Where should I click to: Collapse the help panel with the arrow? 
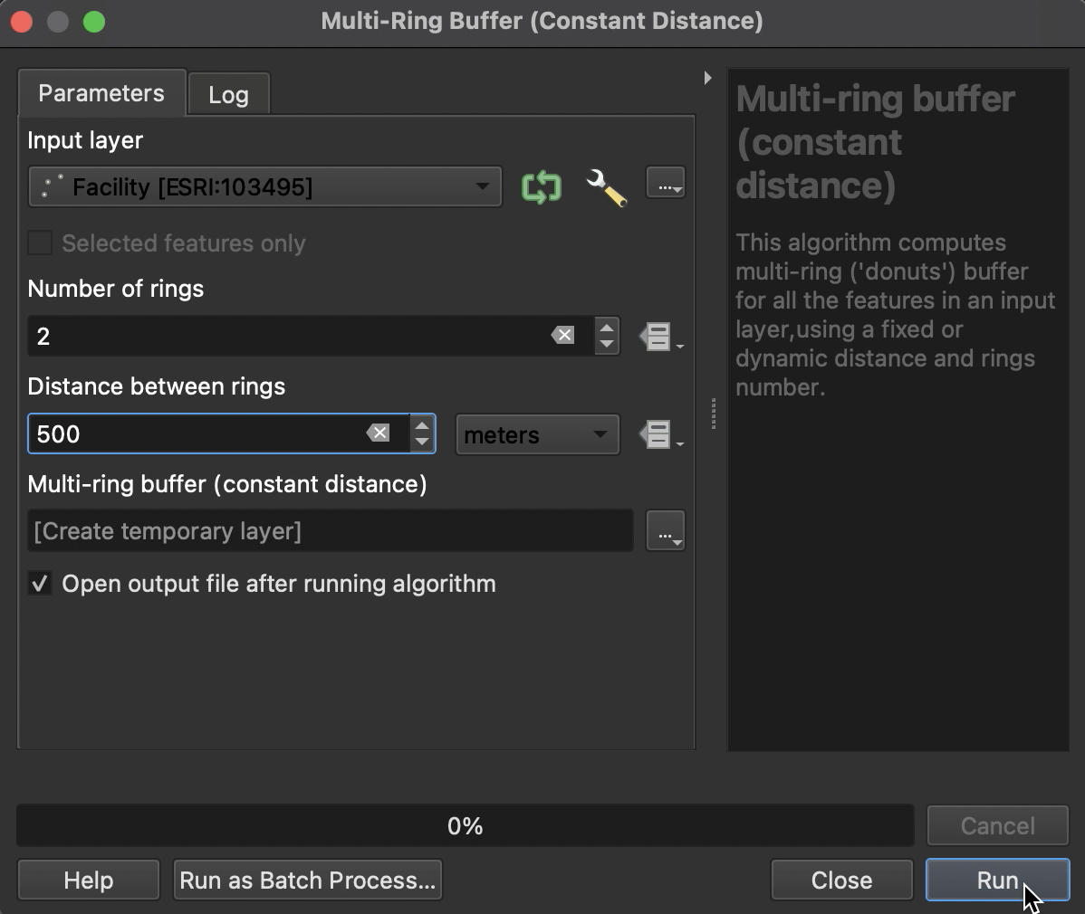coord(707,78)
